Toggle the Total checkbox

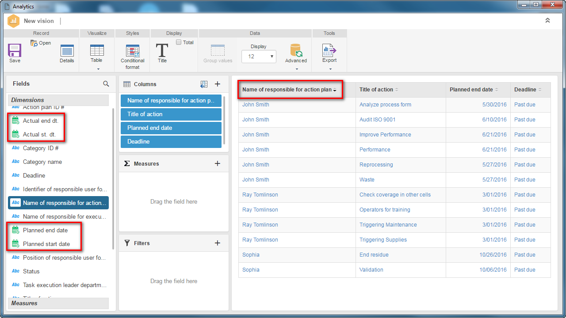coord(179,42)
